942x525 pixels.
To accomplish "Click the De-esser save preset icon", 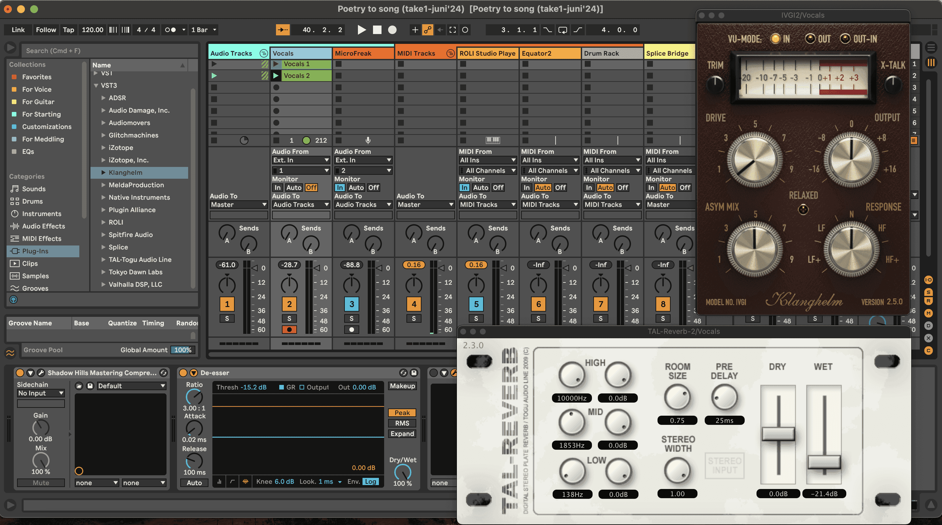I will (414, 373).
